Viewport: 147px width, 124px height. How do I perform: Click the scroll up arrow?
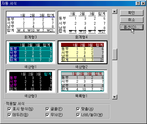pos(115,11)
